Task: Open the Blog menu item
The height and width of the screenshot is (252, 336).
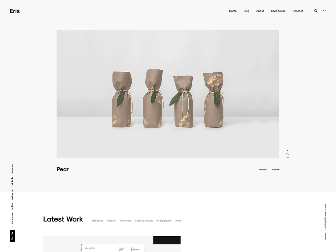Action: click(x=246, y=11)
